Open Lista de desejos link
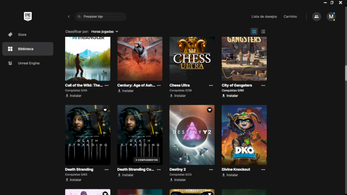The height and width of the screenshot is (195, 347). click(264, 16)
